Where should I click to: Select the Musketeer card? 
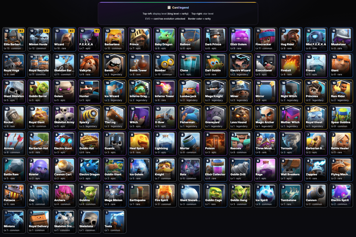click(x=341, y=39)
